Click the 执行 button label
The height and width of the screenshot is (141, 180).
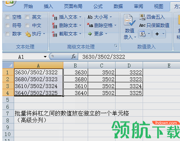tap(37, 34)
